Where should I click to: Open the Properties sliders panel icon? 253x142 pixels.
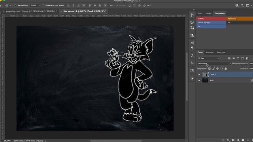(x=192, y=63)
